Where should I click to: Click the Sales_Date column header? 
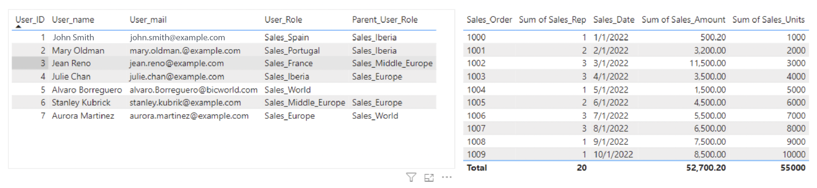(614, 20)
